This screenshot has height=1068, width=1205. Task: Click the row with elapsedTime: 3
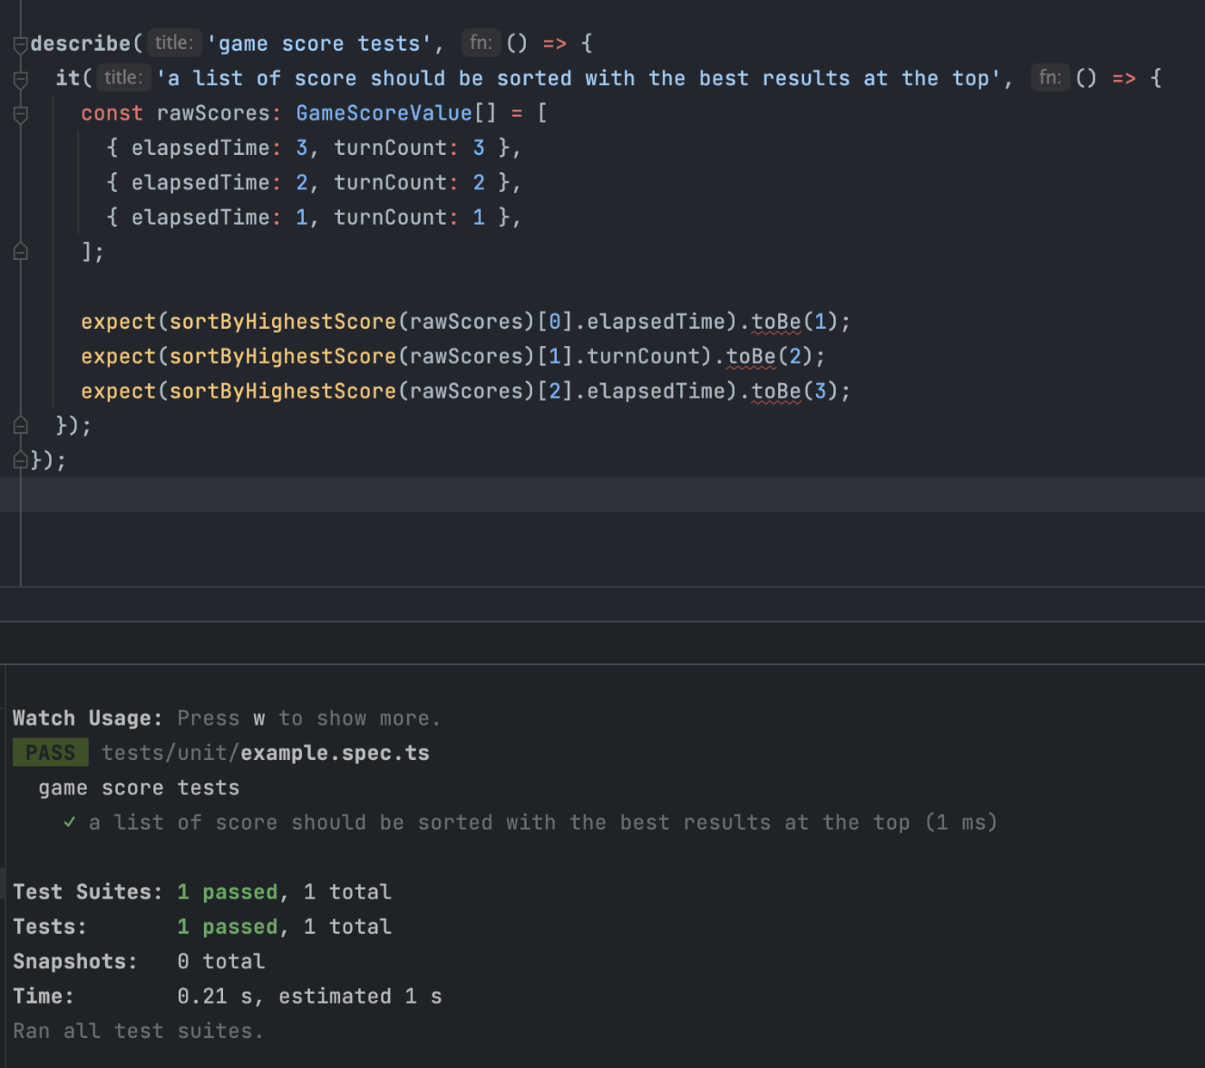coord(314,148)
